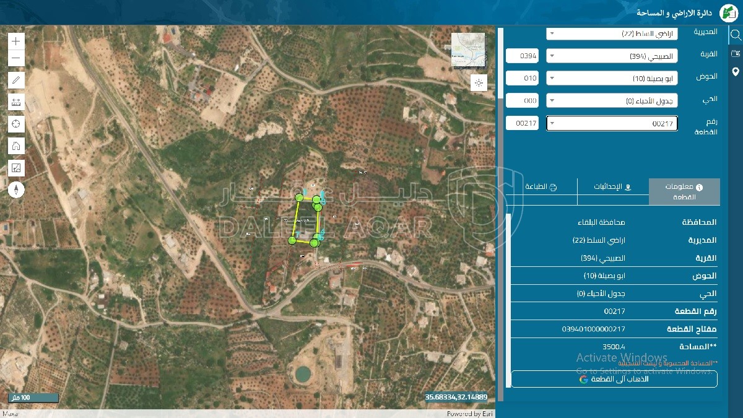Click the 0394 village code field
The width and height of the screenshot is (743, 418).
click(x=522, y=56)
